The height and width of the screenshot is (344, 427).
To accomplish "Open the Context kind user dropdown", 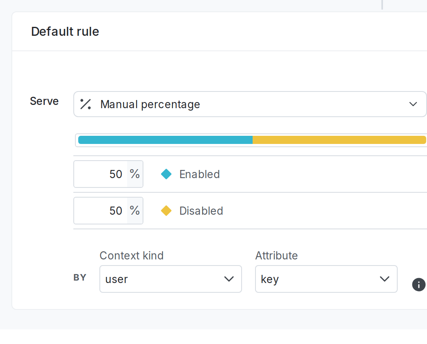I will [170, 279].
